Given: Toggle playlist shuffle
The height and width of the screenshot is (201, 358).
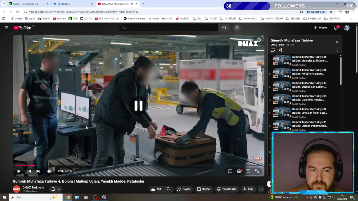Looking at the screenshot, I should pyautogui.click(x=280, y=50).
